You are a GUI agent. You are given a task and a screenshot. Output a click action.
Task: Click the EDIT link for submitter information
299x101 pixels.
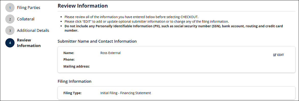point(278,55)
